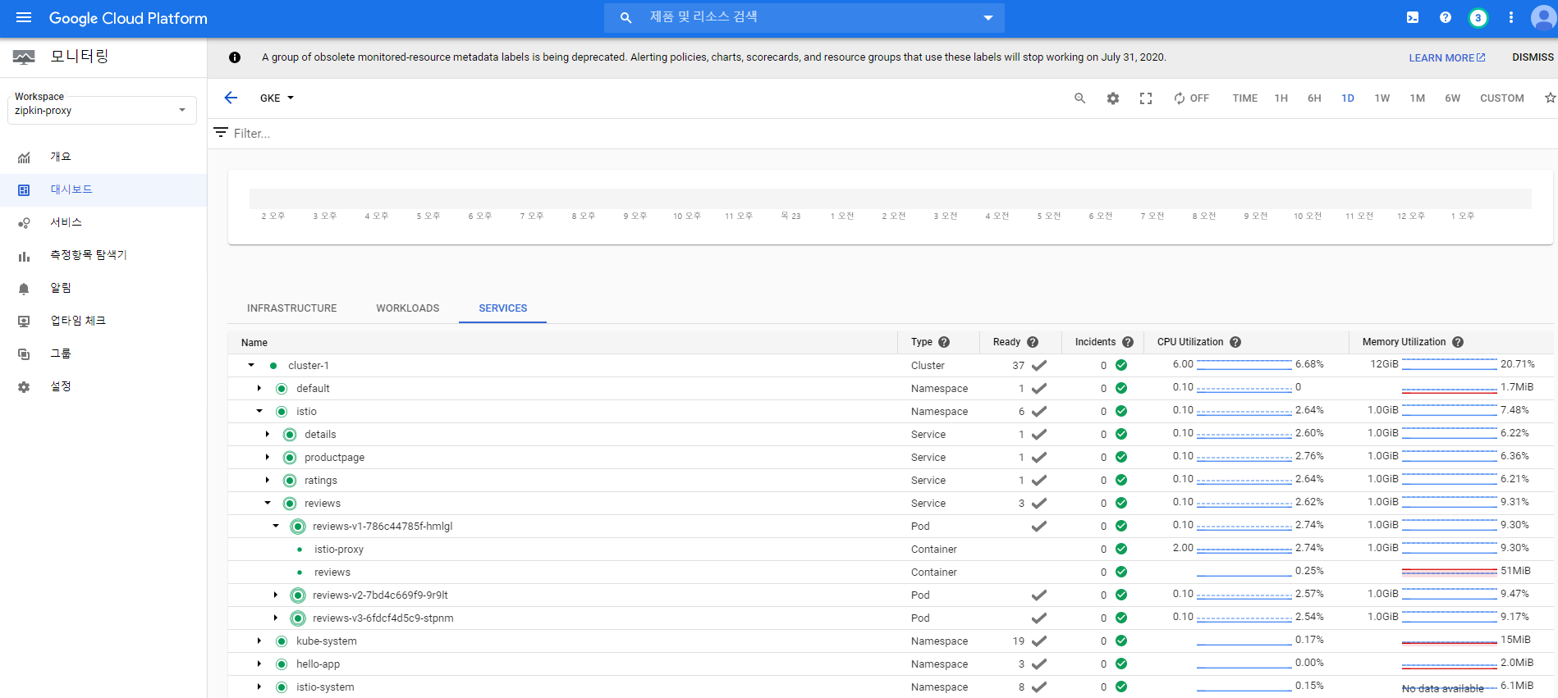The height and width of the screenshot is (698, 1558).
Task: Open 알림 alerting bell in sidebar
Action: (x=61, y=288)
